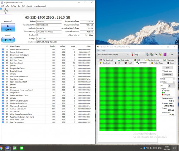Open the drive selection dropdown in HD Tune
This screenshot has height=151, width=179.
pyautogui.click(x=113, y=55)
